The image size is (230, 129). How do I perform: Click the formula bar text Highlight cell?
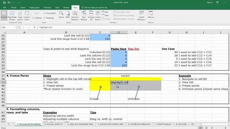tap(46, 27)
